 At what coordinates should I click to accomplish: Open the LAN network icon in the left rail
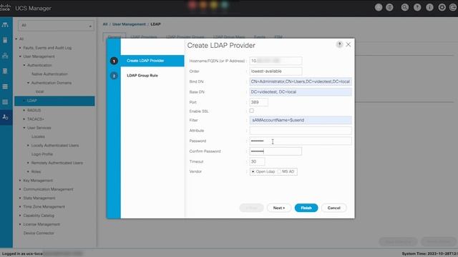tap(5, 56)
